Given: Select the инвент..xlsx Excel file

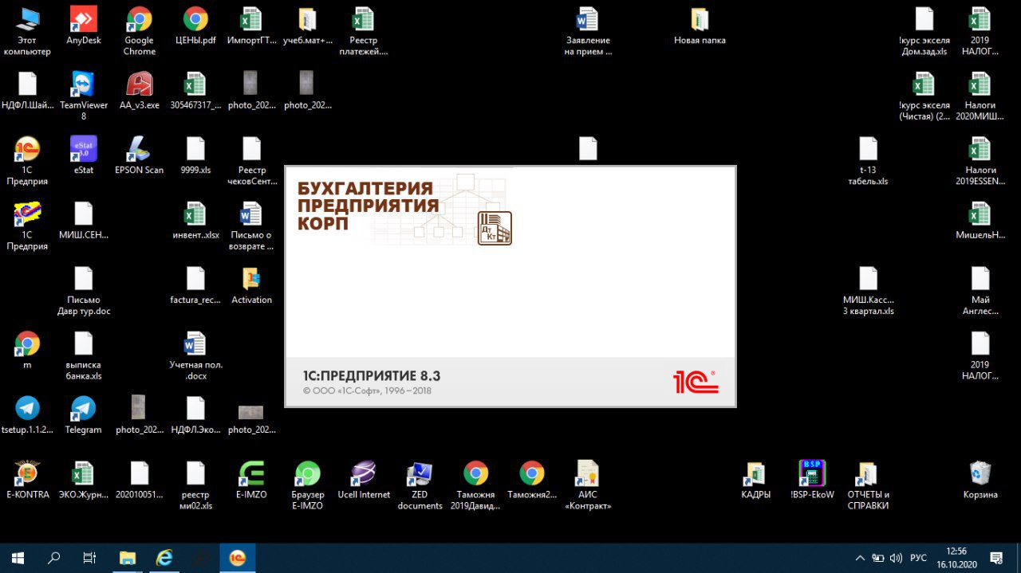Looking at the screenshot, I should point(195,221).
